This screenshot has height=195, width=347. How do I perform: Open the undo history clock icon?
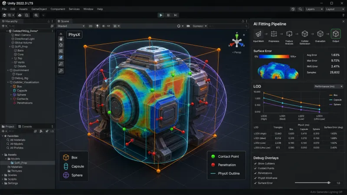tap(293, 9)
